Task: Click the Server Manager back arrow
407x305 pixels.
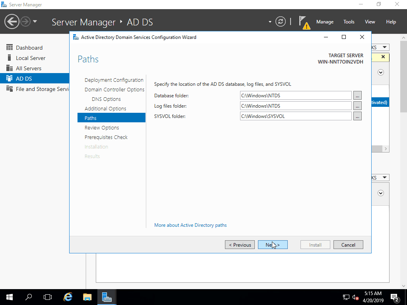Action: point(12,21)
